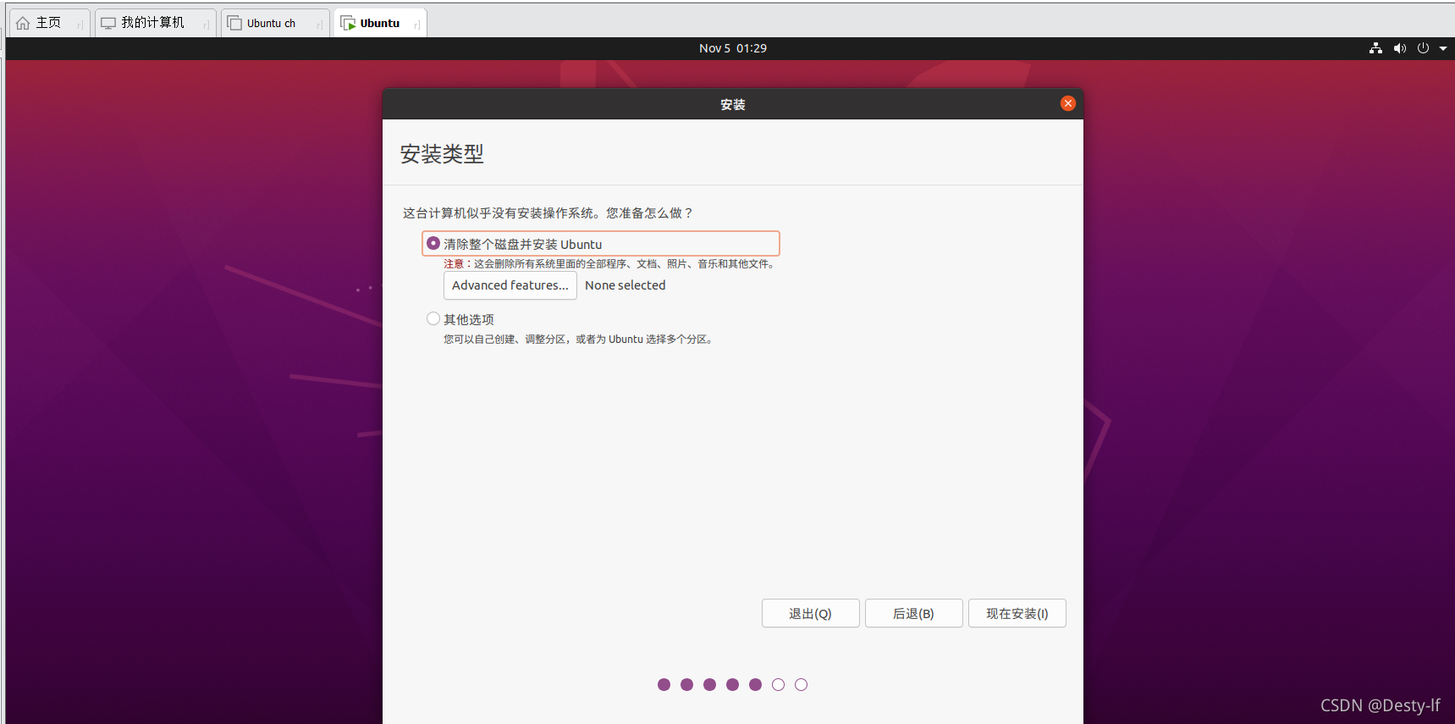This screenshot has height=724, width=1455.
Task: Click the 'None selected' status text
Action: 626,285
